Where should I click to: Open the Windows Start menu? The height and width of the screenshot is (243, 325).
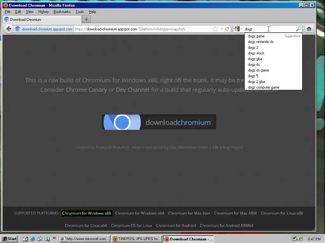(x=9, y=239)
